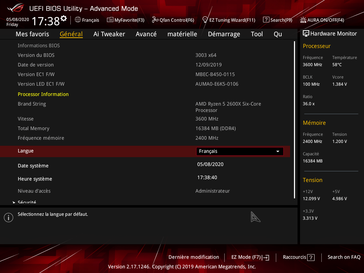364x273 pixels.
Task: Open the Français language dropdown
Action: 240,151
